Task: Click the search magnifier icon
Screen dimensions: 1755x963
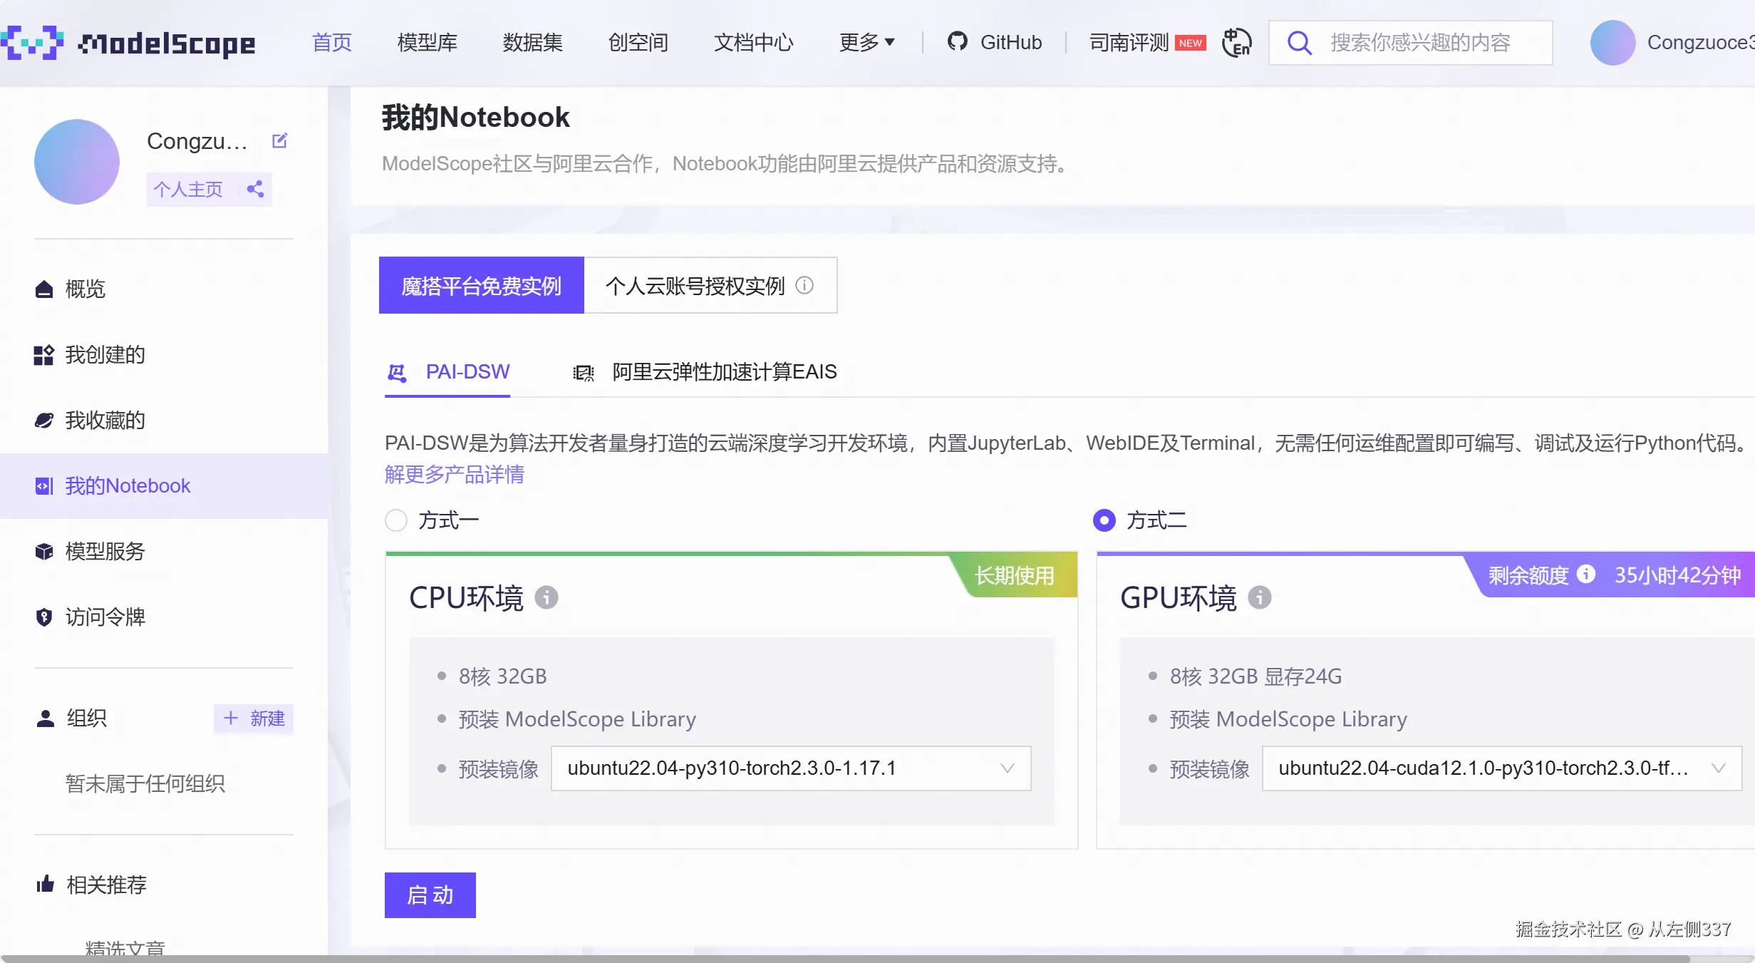Action: point(1300,43)
